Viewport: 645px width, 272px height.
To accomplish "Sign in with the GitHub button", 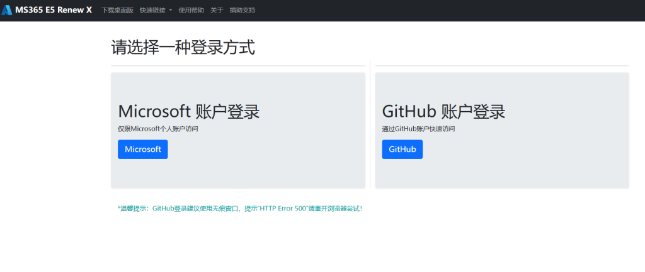I will point(402,150).
